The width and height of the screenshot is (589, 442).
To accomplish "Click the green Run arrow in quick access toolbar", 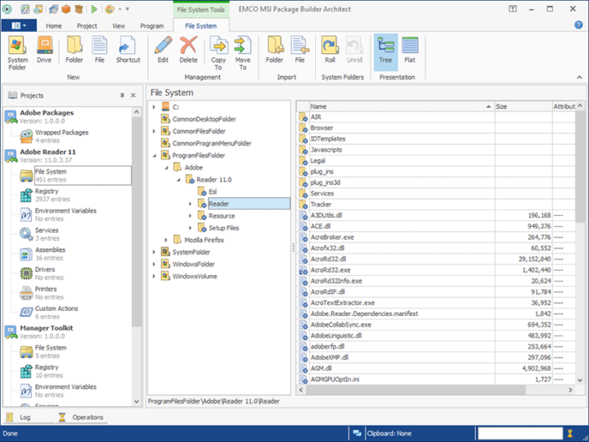I will [x=94, y=9].
